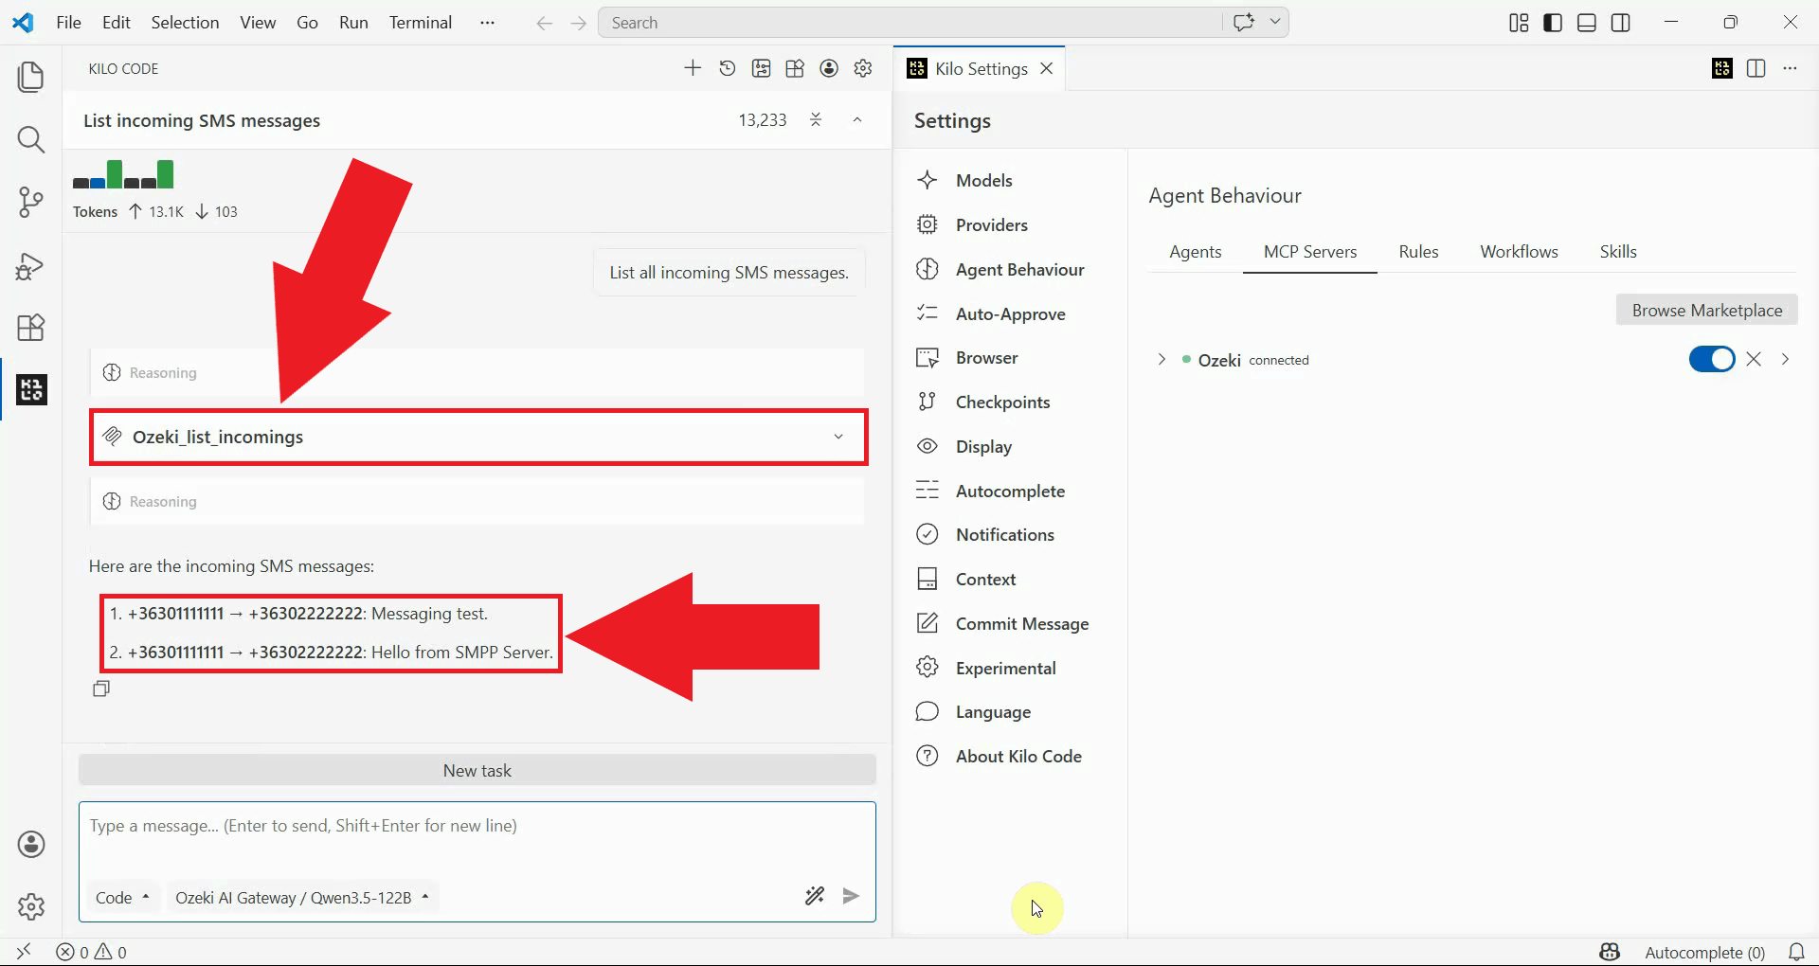
Task: Customize layout icon in title bar
Action: click(1519, 23)
